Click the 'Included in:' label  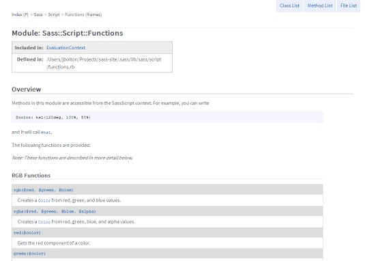29,48
